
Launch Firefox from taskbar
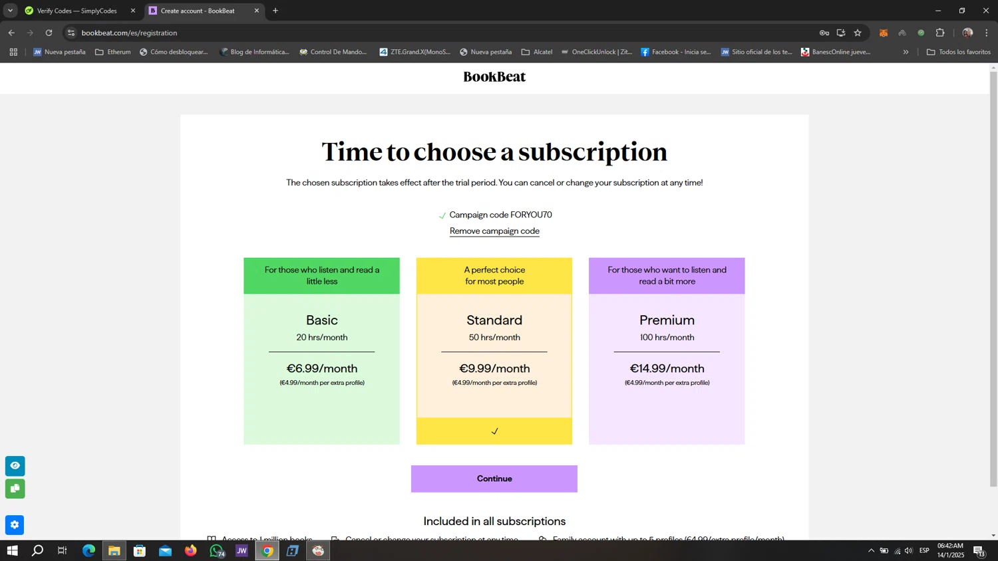pos(191,550)
